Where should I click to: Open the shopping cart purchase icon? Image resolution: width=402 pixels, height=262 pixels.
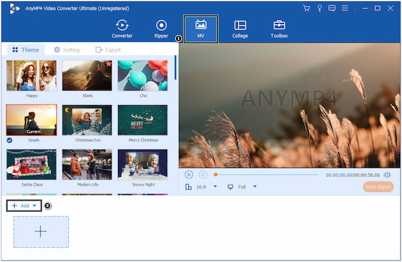[306, 8]
